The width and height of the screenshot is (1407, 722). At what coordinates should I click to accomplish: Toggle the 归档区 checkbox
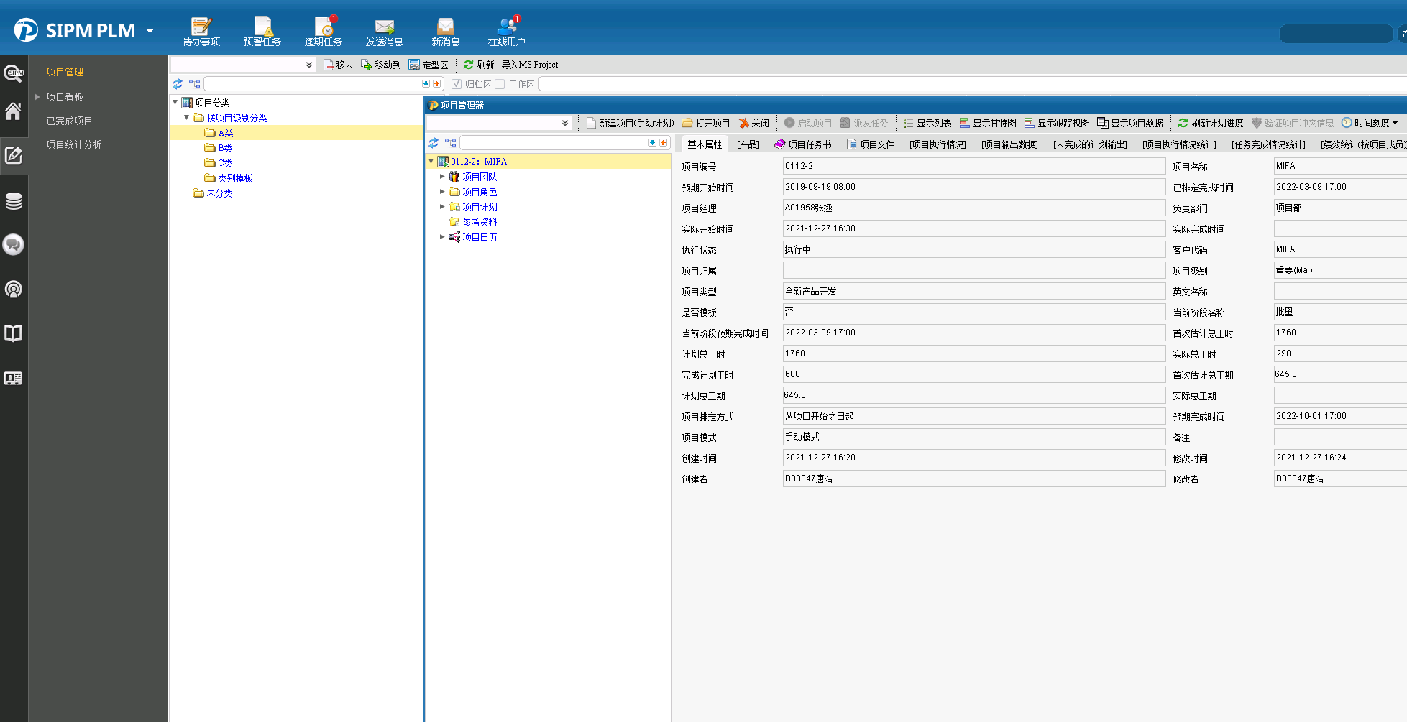coord(457,84)
